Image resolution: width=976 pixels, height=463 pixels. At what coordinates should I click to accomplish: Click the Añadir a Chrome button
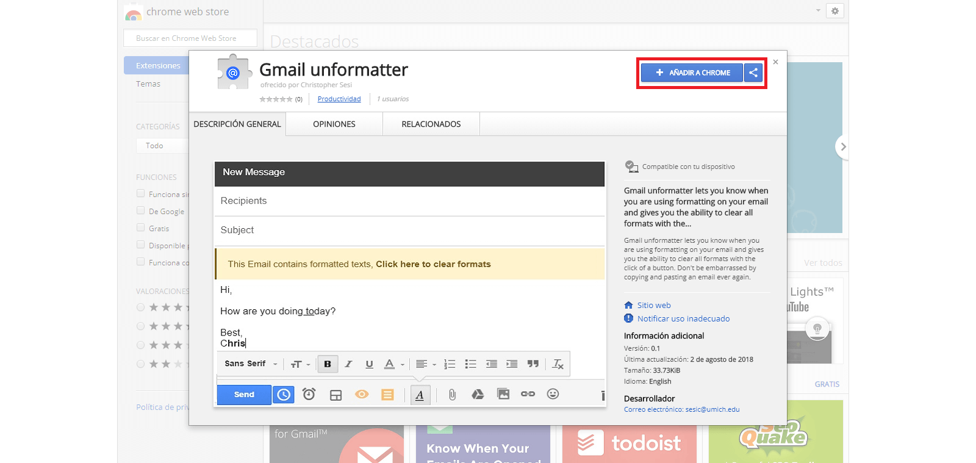point(692,73)
